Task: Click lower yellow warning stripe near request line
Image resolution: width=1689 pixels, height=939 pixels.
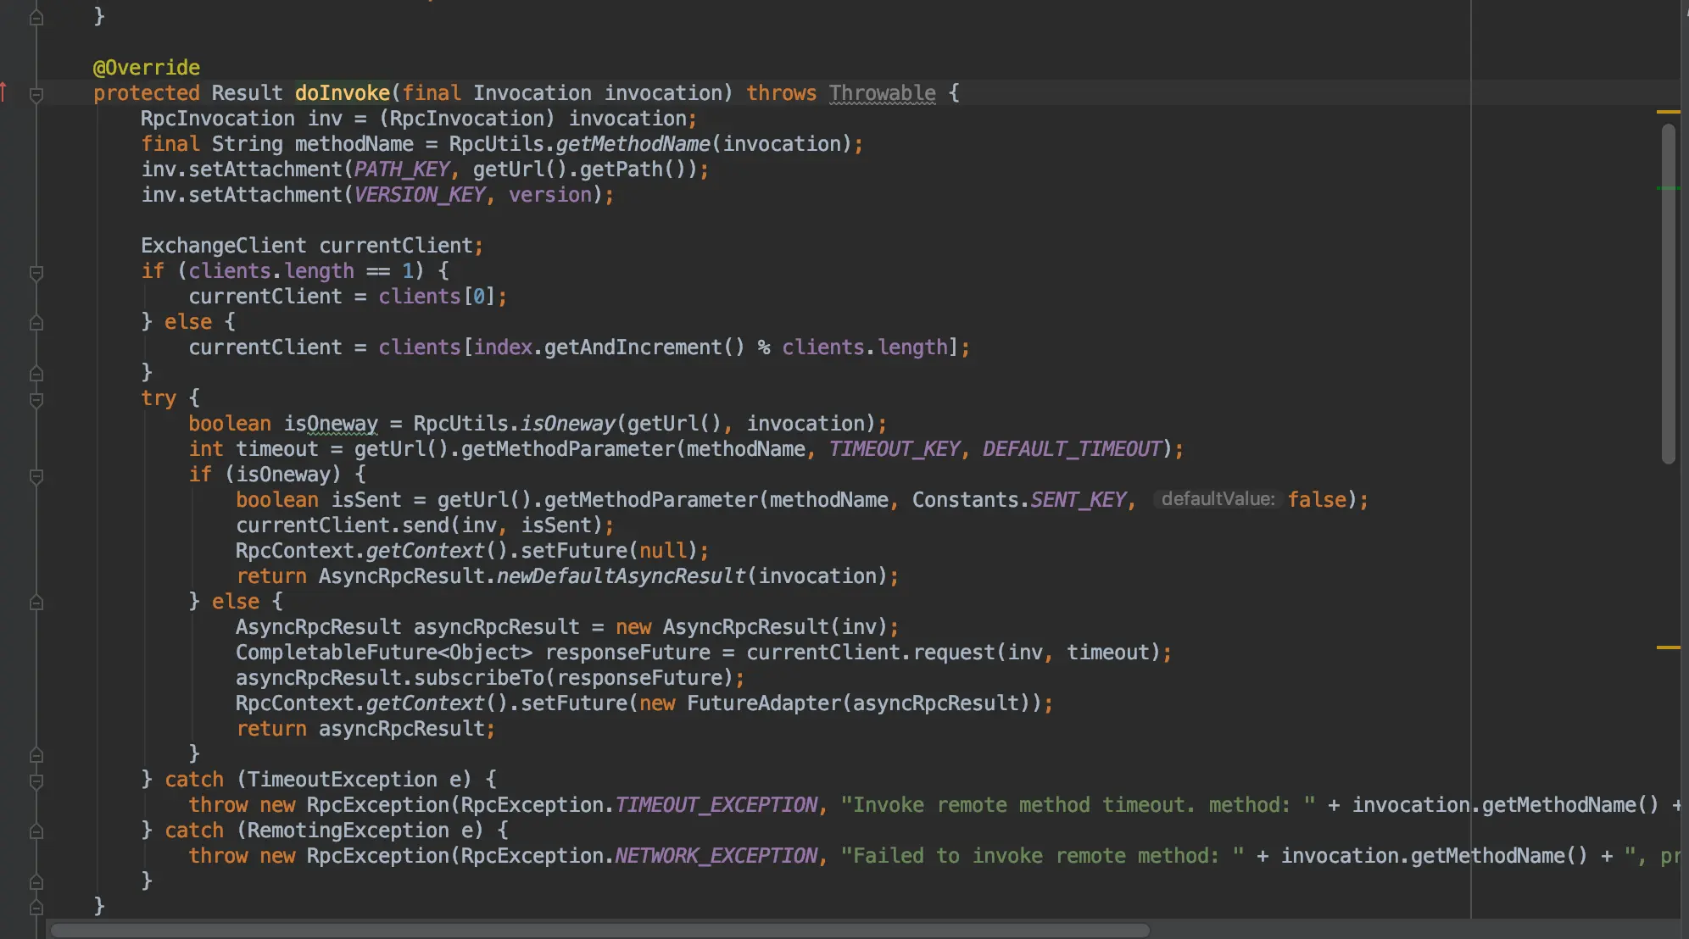Action: [1668, 647]
